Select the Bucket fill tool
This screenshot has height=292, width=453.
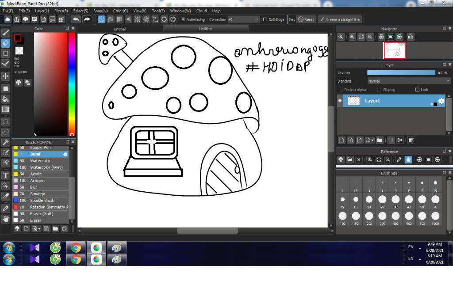5,99
